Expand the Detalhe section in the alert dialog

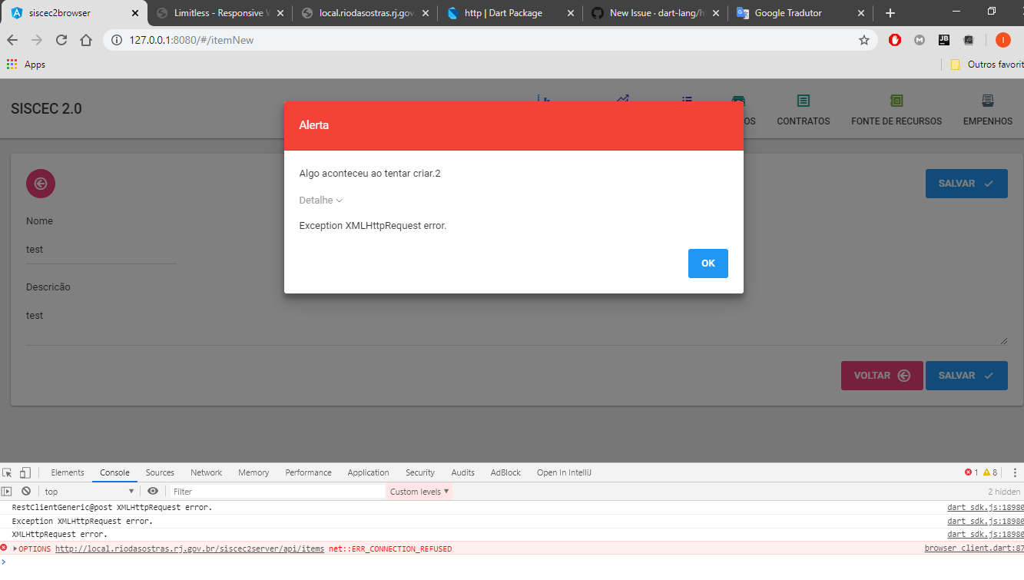(x=320, y=200)
